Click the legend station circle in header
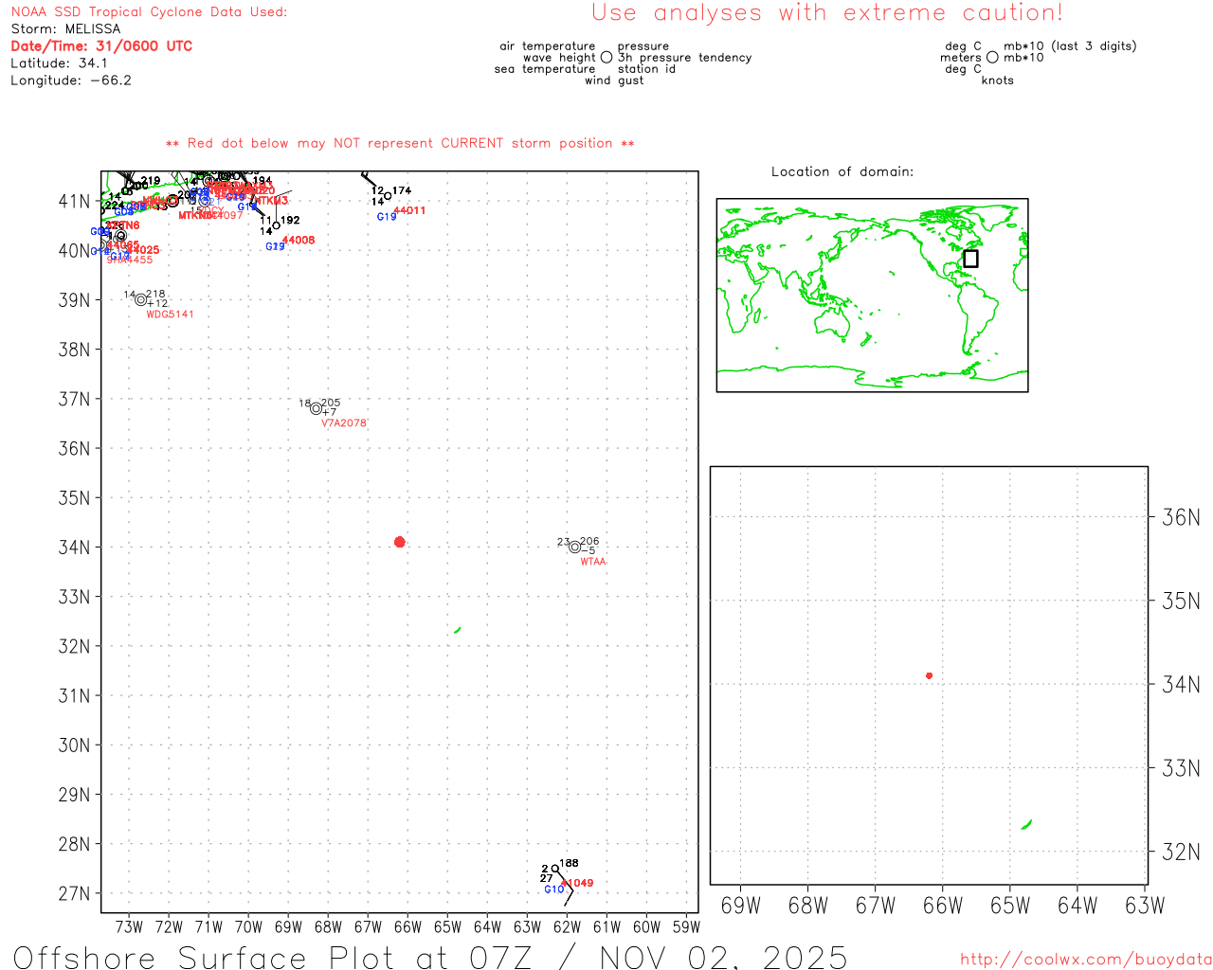Screen dimensions: 1213x970 pyautogui.click(x=606, y=57)
